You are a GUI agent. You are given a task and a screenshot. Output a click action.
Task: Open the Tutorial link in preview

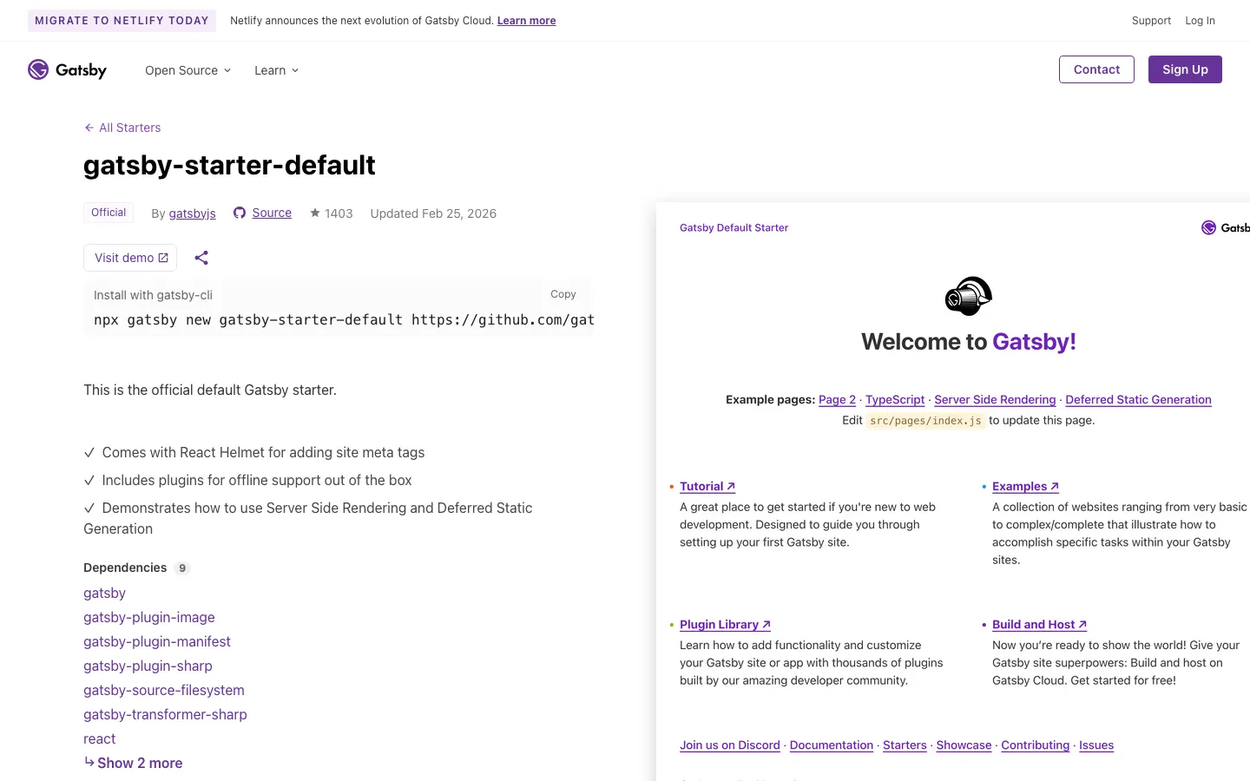(707, 486)
